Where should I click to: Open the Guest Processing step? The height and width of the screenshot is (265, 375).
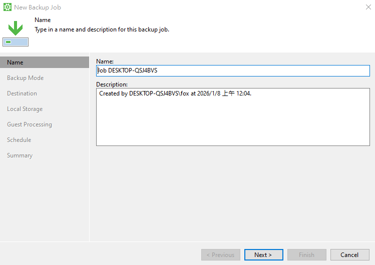(x=30, y=124)
